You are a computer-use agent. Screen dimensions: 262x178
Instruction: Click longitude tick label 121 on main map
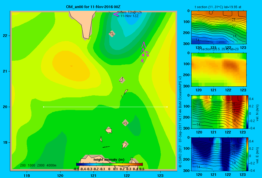pos(94,175)
